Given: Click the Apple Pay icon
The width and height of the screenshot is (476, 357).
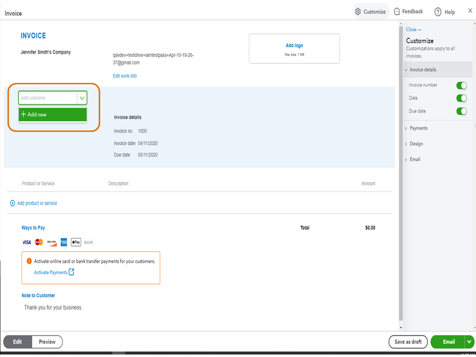Looking at the screenshot, I should tap(76, 242).
